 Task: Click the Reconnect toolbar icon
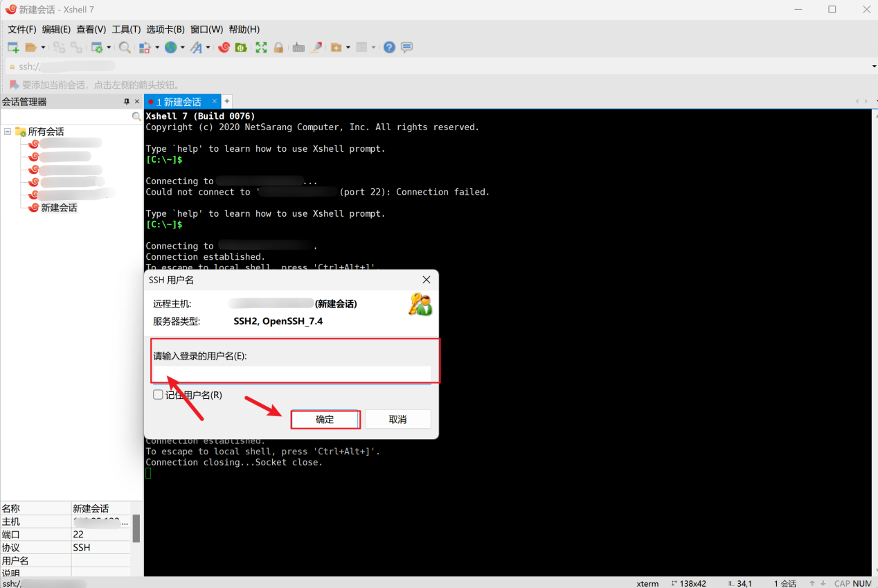pyautogui.click(x=76, y=47)
